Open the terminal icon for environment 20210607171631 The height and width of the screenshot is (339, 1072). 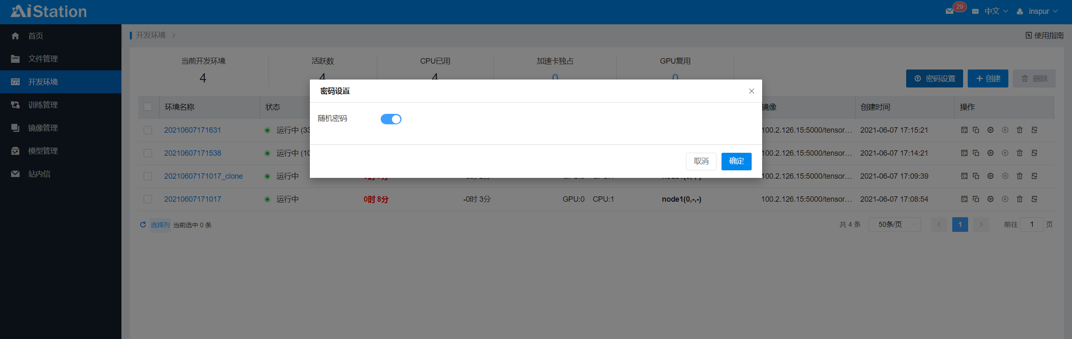click(x=964, y=130)
